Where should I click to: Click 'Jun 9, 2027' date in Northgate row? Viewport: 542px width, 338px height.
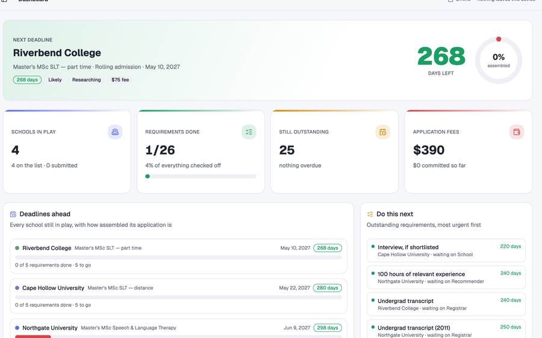(x=297, y=328)
